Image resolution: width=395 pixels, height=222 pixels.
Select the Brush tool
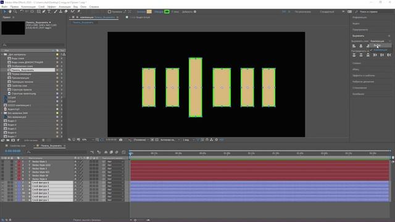click(x=56, y=12)
